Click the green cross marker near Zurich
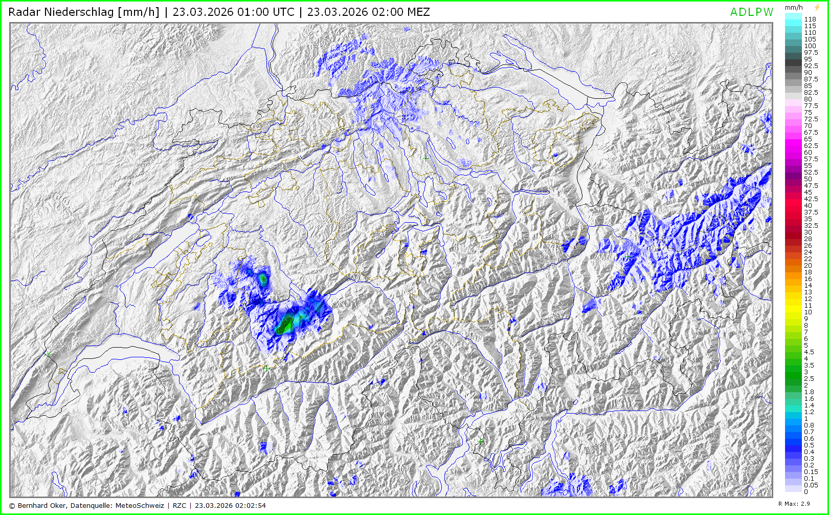 tap(425, 159)
